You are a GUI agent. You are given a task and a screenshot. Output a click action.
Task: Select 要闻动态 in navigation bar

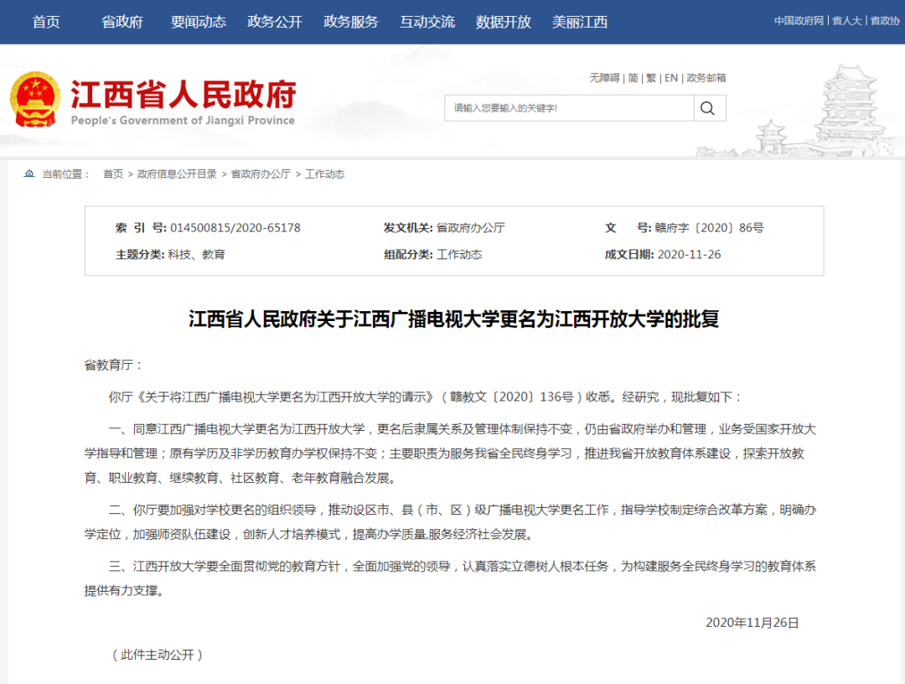tap(199, 22)
